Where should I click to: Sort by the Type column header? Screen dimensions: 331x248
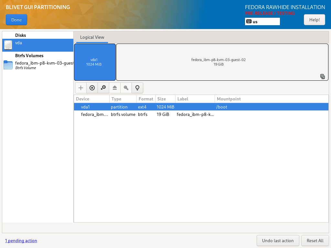tap(123, 99)
